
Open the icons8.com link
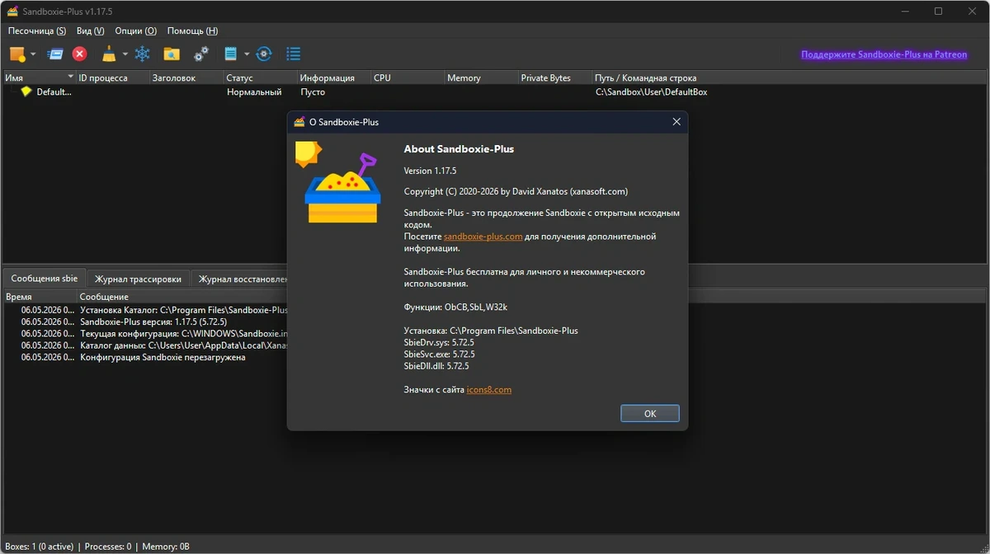tap(489, 390)
